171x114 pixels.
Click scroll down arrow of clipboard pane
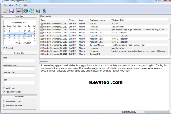coord(170,108)
